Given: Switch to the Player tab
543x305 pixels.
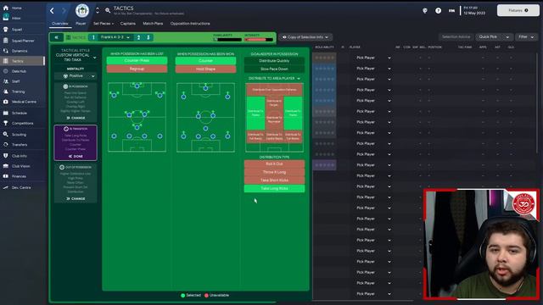Looking at the screenshot, I should point(81,24).
